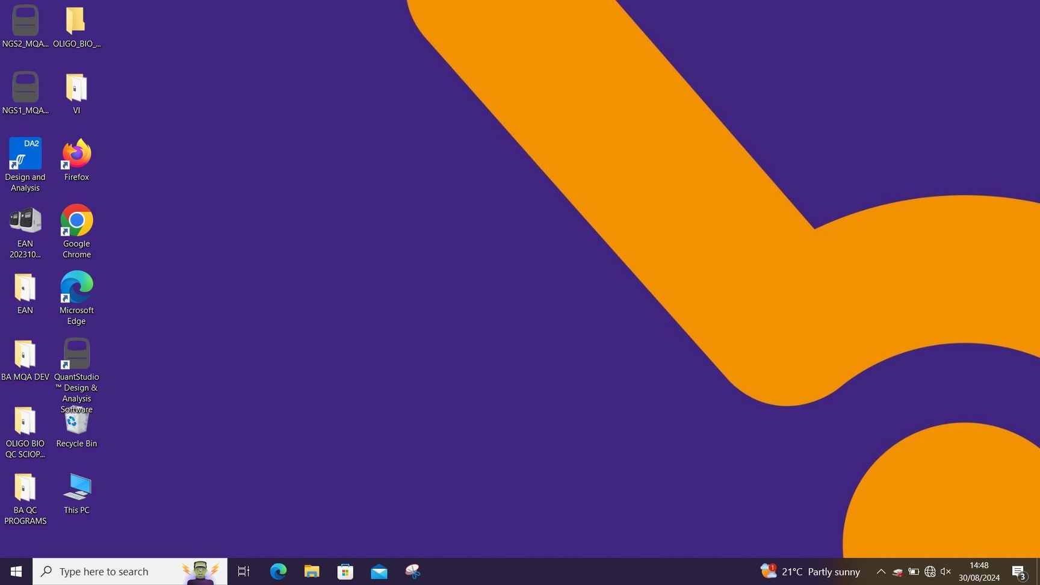1040x585 pixels.
Task: Select the Firefox desktop icon
Action: [x=76, y=155]
